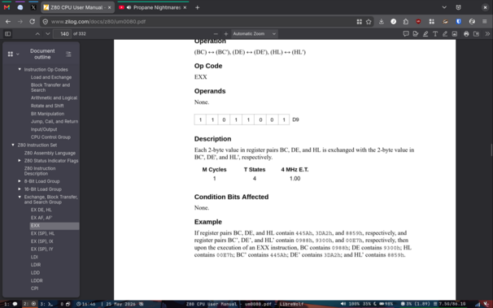This screenshot has height=308, width=493.
Task: Open the extensions grid icon
Action: coord(432,22)
